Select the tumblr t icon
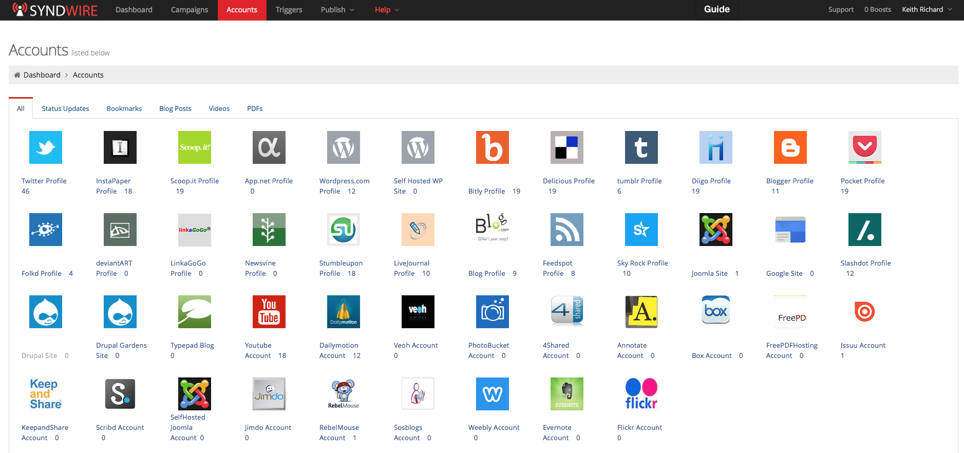 [641, 147]
